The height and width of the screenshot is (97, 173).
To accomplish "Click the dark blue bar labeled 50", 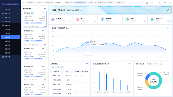I will (x=106, y=82).
